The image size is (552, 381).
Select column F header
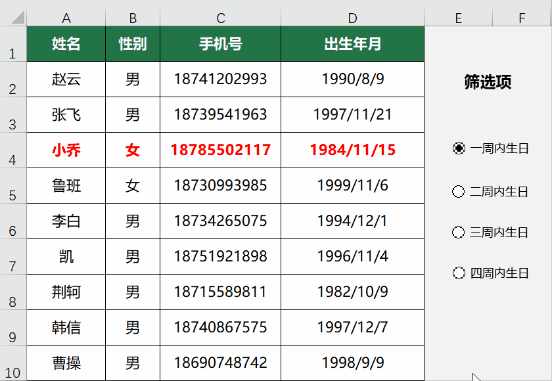click(x=522, y=18)
